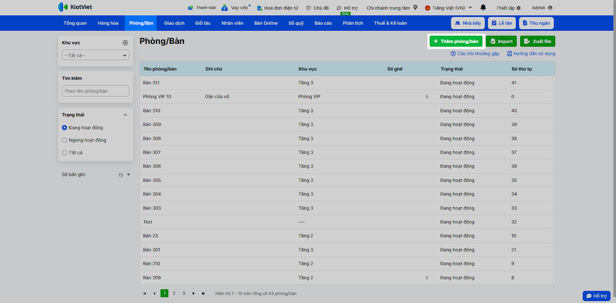Sort by Số ghế column header
616x303 pixels.
point(395,69)
